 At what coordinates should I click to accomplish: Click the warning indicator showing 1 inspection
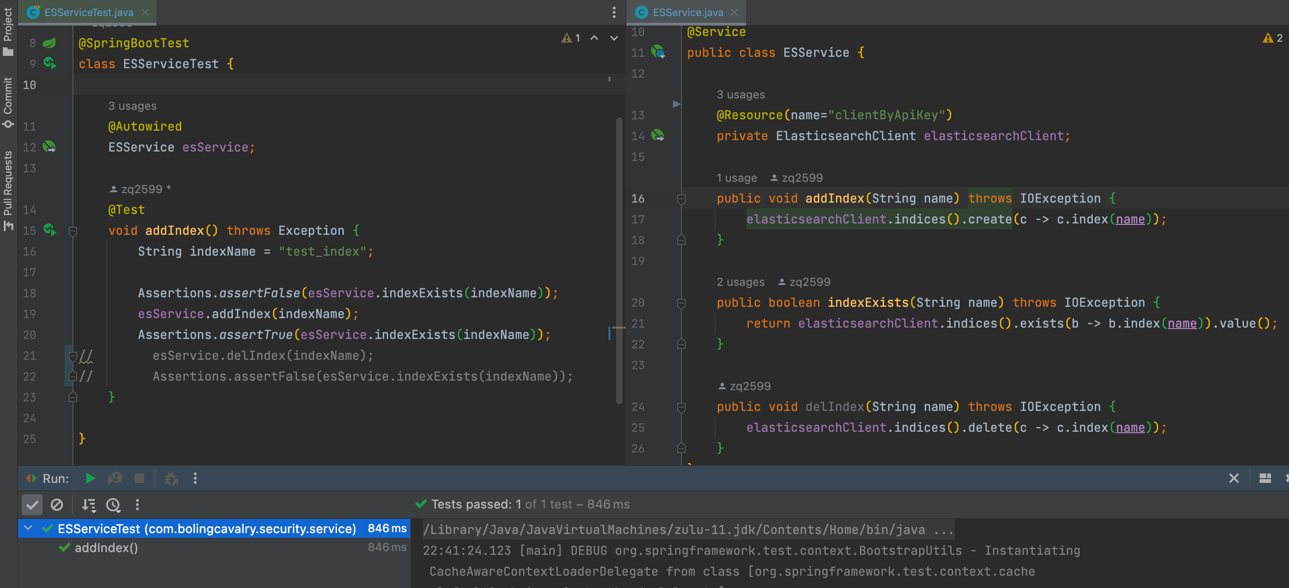click(x=571, y=38)
